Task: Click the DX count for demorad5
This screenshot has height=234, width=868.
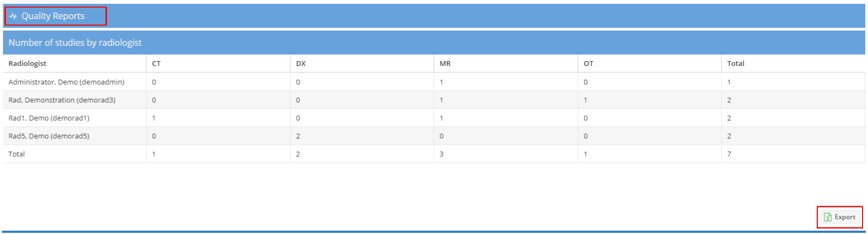Action: coord(298,136)
